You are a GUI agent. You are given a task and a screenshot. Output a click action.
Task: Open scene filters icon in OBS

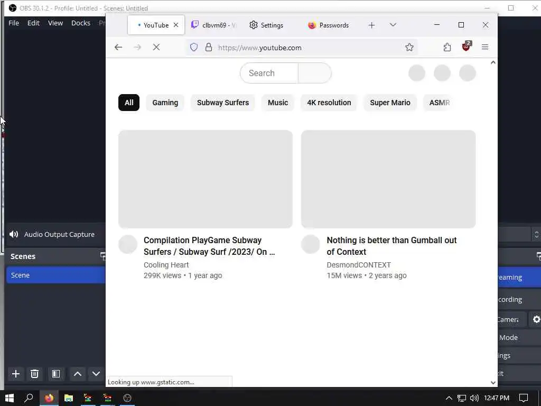pos(56,374)
